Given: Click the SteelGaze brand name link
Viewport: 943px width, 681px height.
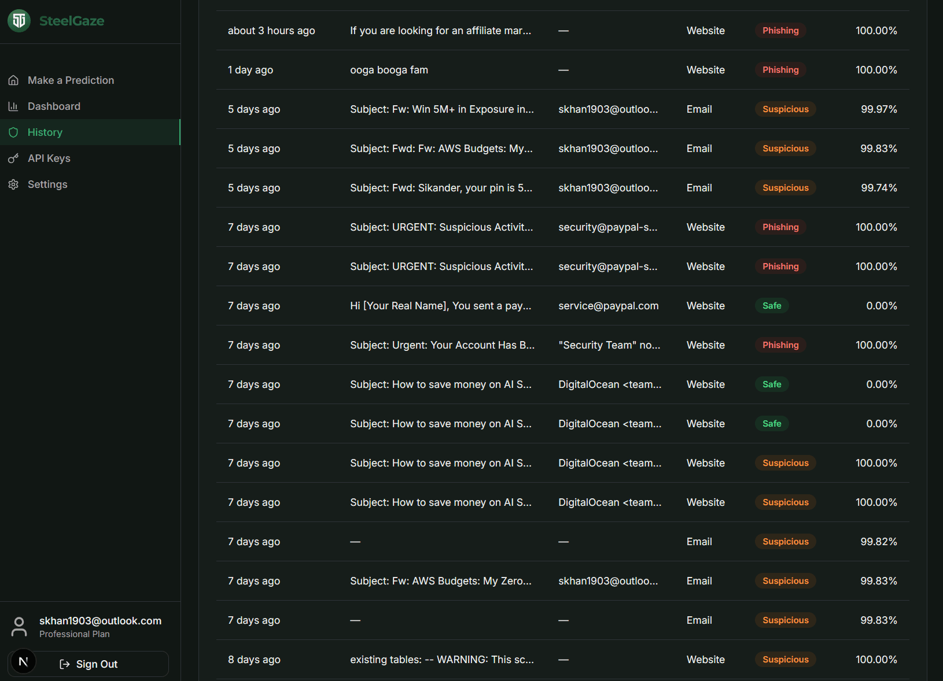Looking at the screenshot, I should tap(72, 21).
